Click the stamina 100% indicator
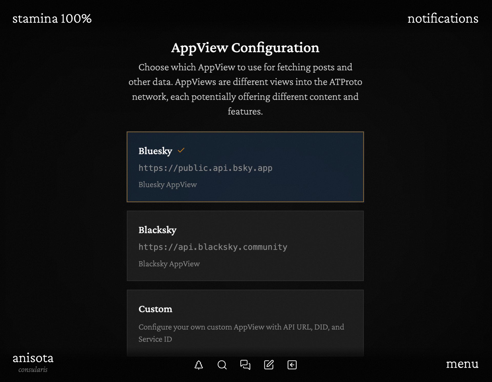 pyautogui.click(x=52, y=18)
